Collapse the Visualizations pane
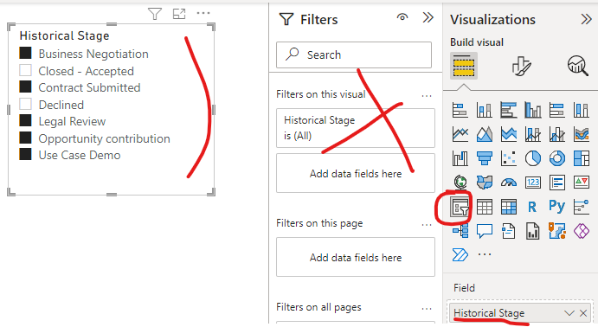The width and height of the screenshot is (598, 327). [x=586, y=19]
